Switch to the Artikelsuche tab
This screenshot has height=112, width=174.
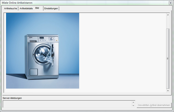[x=11, y=9]
